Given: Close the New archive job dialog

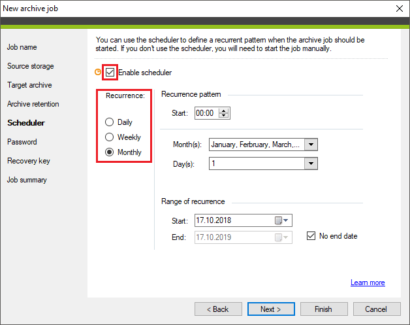Looking at the screenshot, I should [x=400, y=9].
